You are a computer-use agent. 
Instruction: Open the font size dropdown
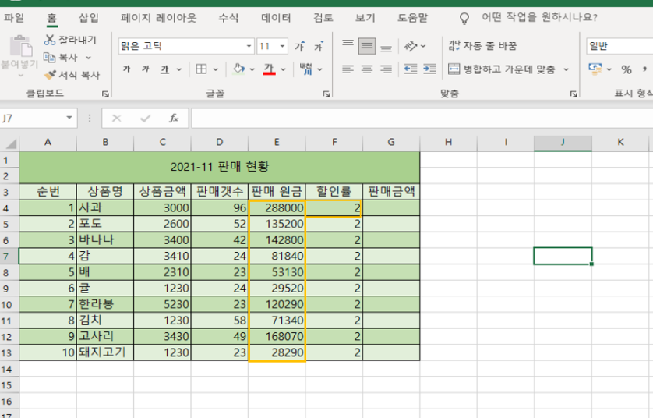(282, 46)
